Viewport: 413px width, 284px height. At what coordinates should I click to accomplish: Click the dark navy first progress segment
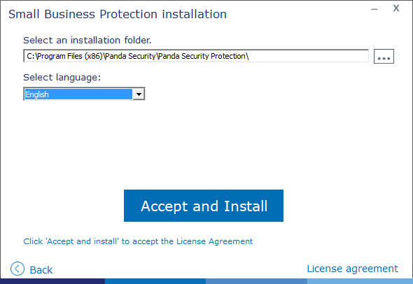[x=52, y=281]
